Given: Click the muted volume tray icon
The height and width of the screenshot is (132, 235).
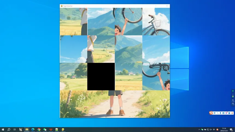Looking at the screenshot, I should coord(211,130).
